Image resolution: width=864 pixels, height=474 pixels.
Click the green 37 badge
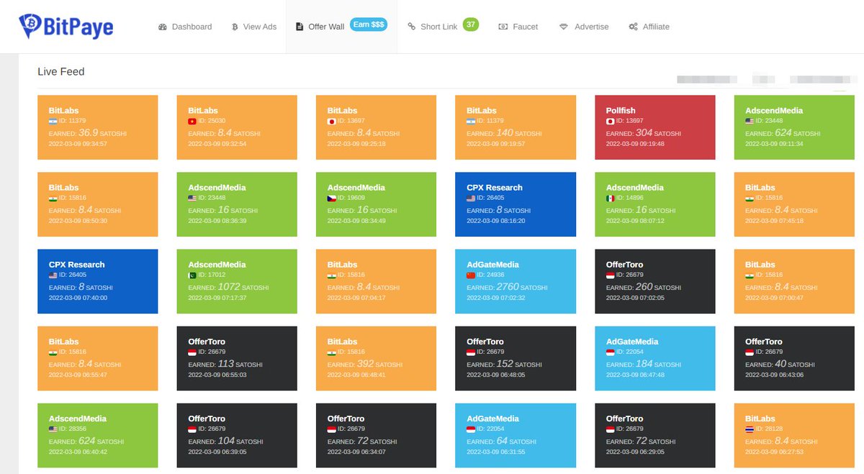point(471,24)
